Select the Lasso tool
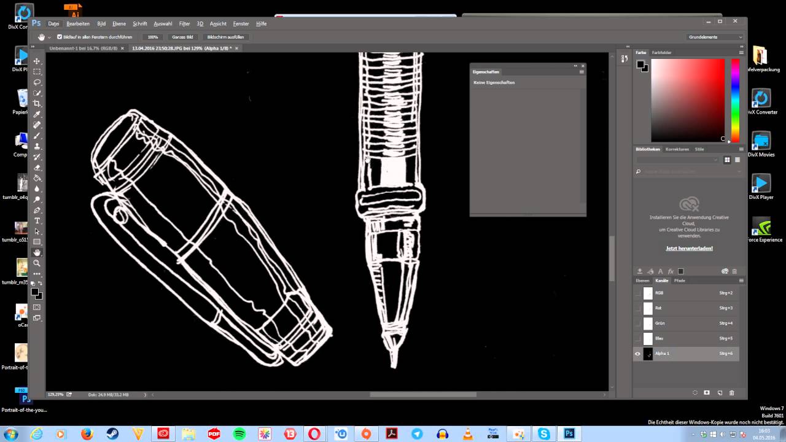This screenshot has width=786, height=442. (37, 82)
